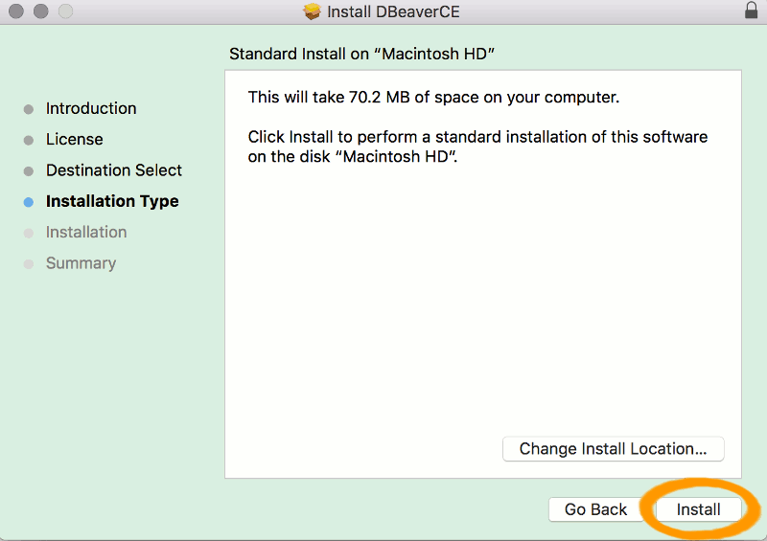Select the Installation Type step
Image resolution: width=767 pixels, height=541 pixels.
(x=112, y=201)
